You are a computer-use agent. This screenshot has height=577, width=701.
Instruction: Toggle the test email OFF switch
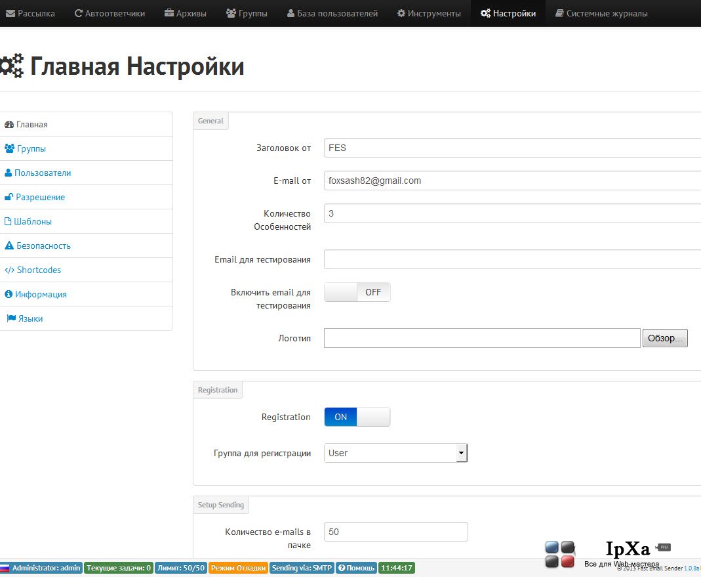(x=357, y=292)
